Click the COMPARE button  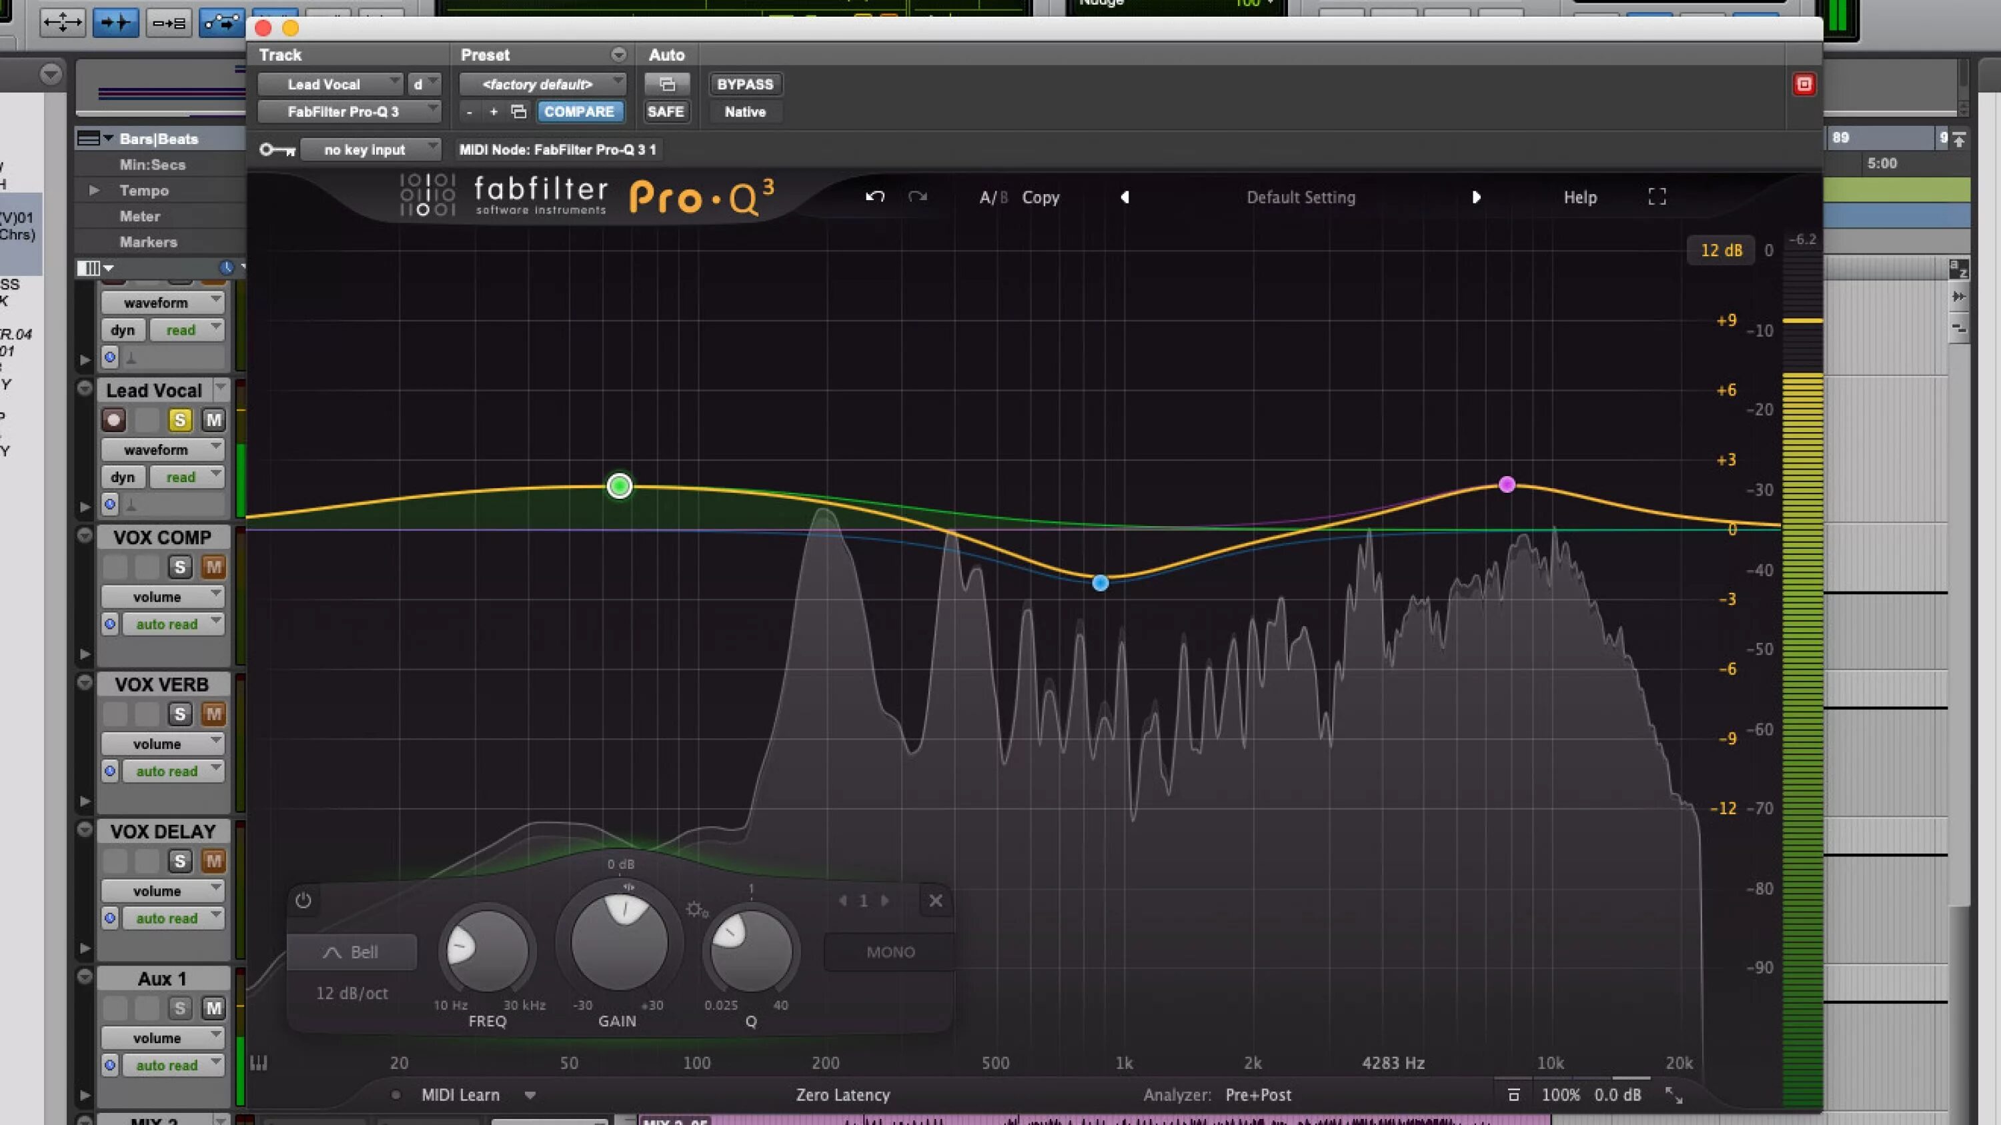pyautogui.click(x=579, y=112)
